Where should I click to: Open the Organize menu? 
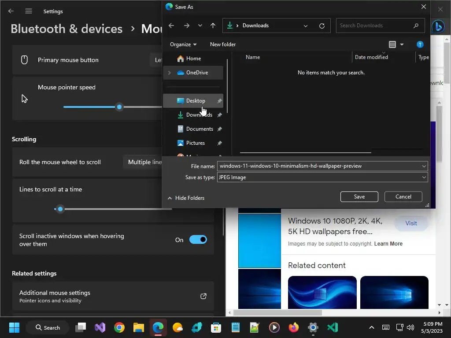(x=183, y=44)
